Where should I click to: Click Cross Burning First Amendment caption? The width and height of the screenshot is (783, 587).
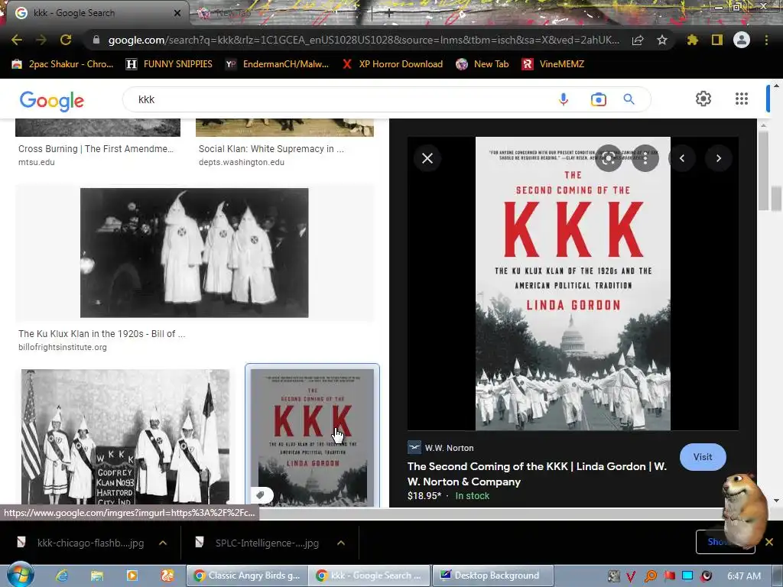coord(96,149)
